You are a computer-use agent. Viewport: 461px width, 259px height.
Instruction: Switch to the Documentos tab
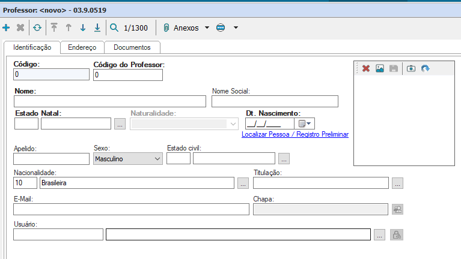point(132,47)
